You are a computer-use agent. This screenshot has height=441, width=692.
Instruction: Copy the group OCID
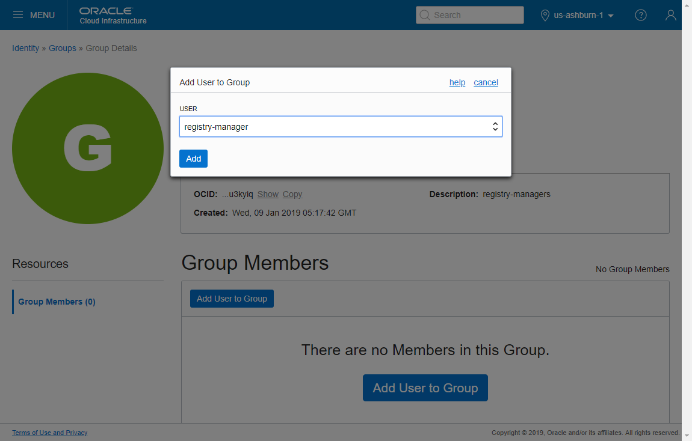tap(292, 194)
